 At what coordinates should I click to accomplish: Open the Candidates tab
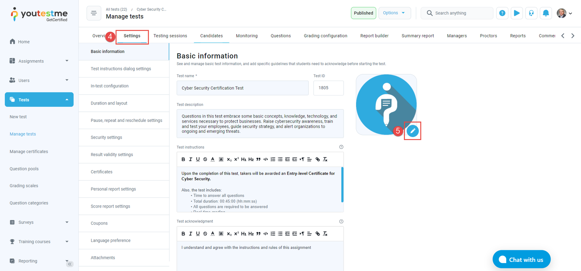(211, 36)
